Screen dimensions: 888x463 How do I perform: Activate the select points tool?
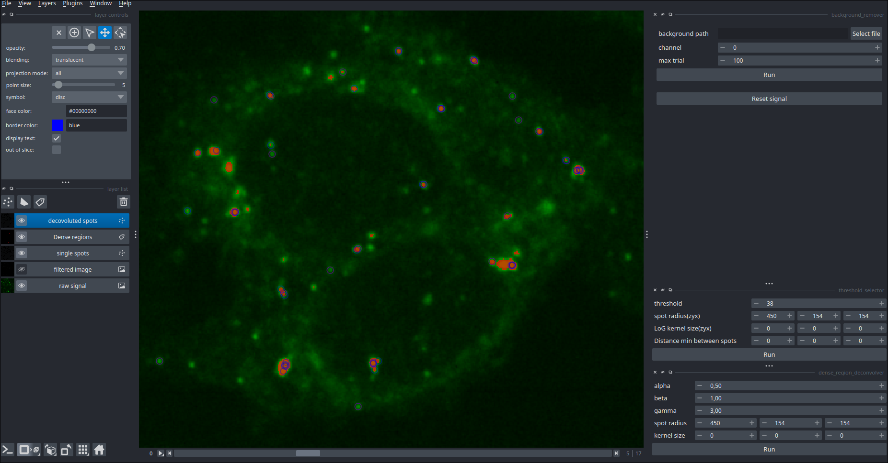pos(90,33)
